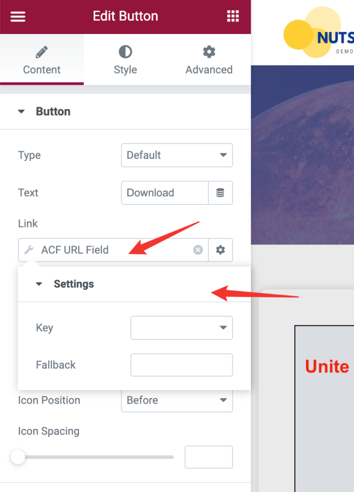Switch to the Content tab
The image size is (354, 492).
pos(42,60)
